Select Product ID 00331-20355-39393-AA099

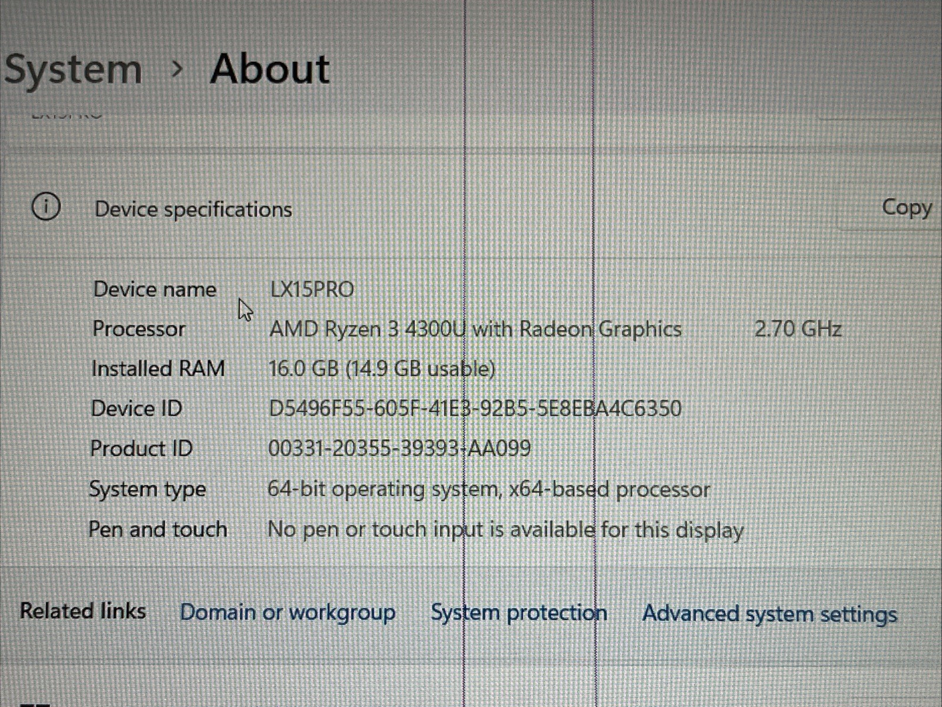(399, 449)
